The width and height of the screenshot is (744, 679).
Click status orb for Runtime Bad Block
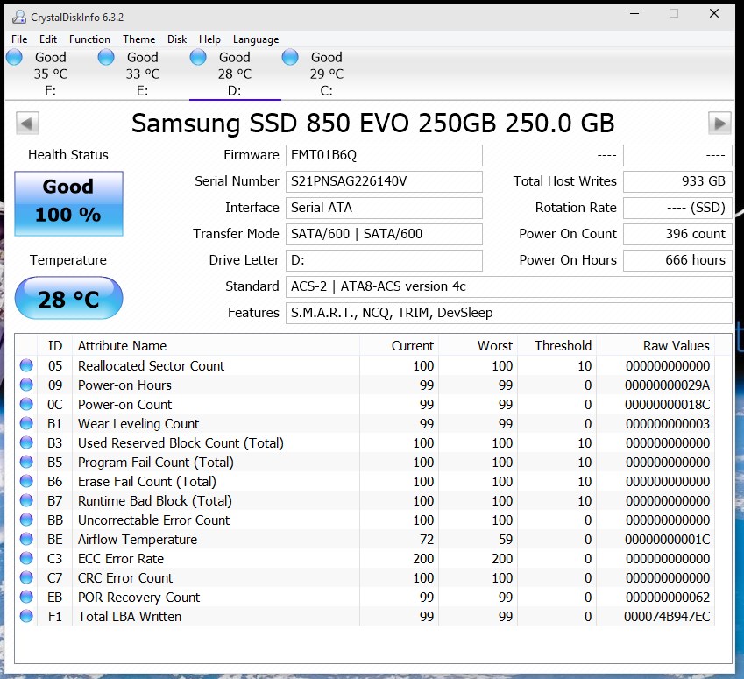26,500
